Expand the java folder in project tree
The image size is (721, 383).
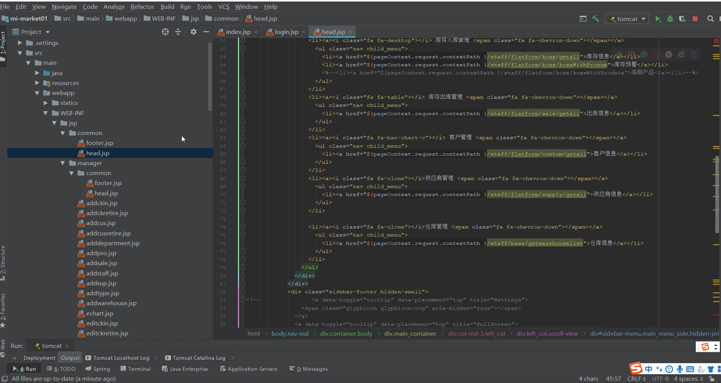[x=37, y=73]
